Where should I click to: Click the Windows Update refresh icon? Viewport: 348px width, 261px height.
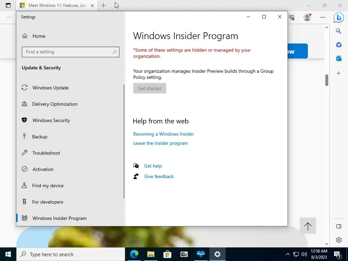24,87
